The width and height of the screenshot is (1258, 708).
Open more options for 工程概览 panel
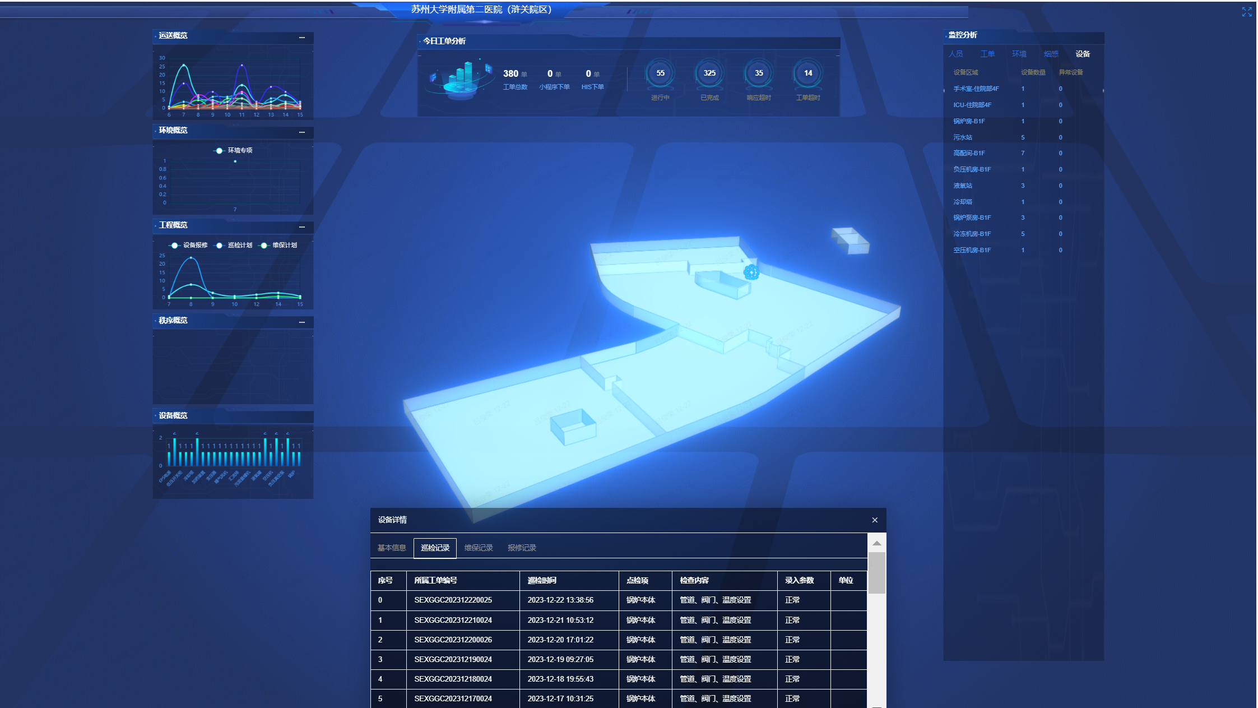point(301,227)
